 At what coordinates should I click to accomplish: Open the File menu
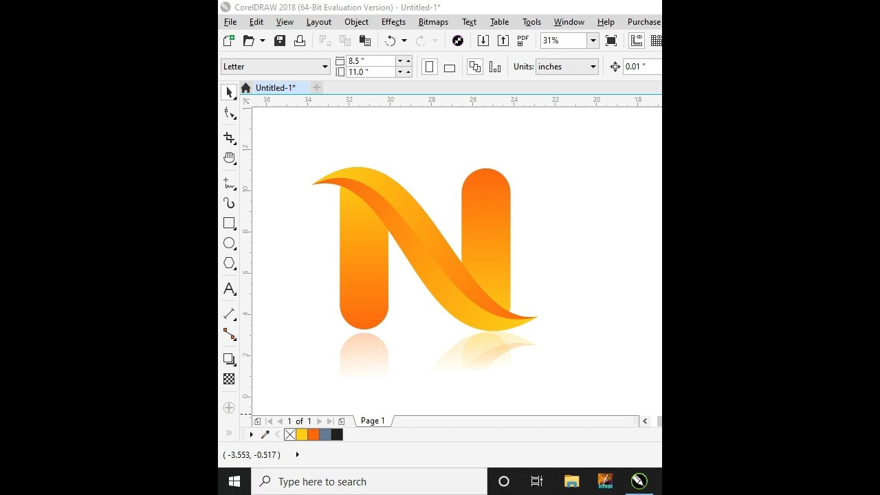tap(230, 22)
